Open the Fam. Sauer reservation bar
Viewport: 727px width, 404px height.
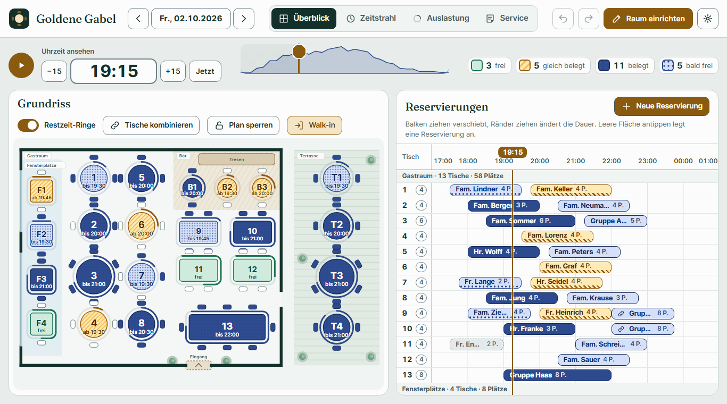click(593, 360)
